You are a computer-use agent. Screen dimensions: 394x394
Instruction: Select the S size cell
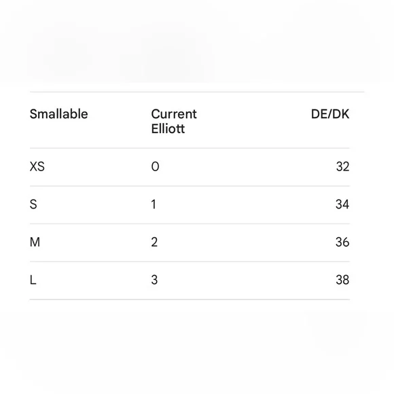click(x=33, y=204)
